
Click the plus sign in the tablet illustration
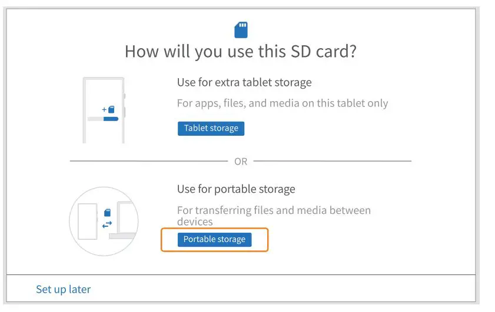coord(104,109)
